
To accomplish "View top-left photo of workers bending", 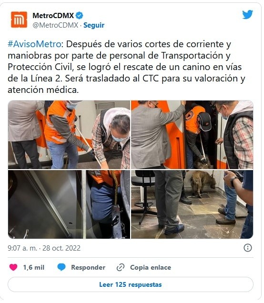I will 69,135.
